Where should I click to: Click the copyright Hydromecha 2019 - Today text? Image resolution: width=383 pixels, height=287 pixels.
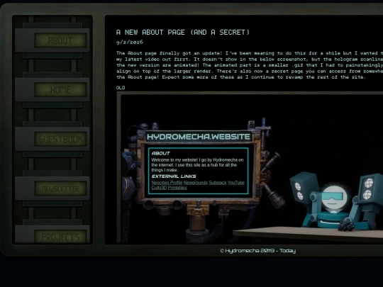point(258,251)
